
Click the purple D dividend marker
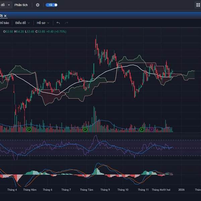(x=151, y=129)
